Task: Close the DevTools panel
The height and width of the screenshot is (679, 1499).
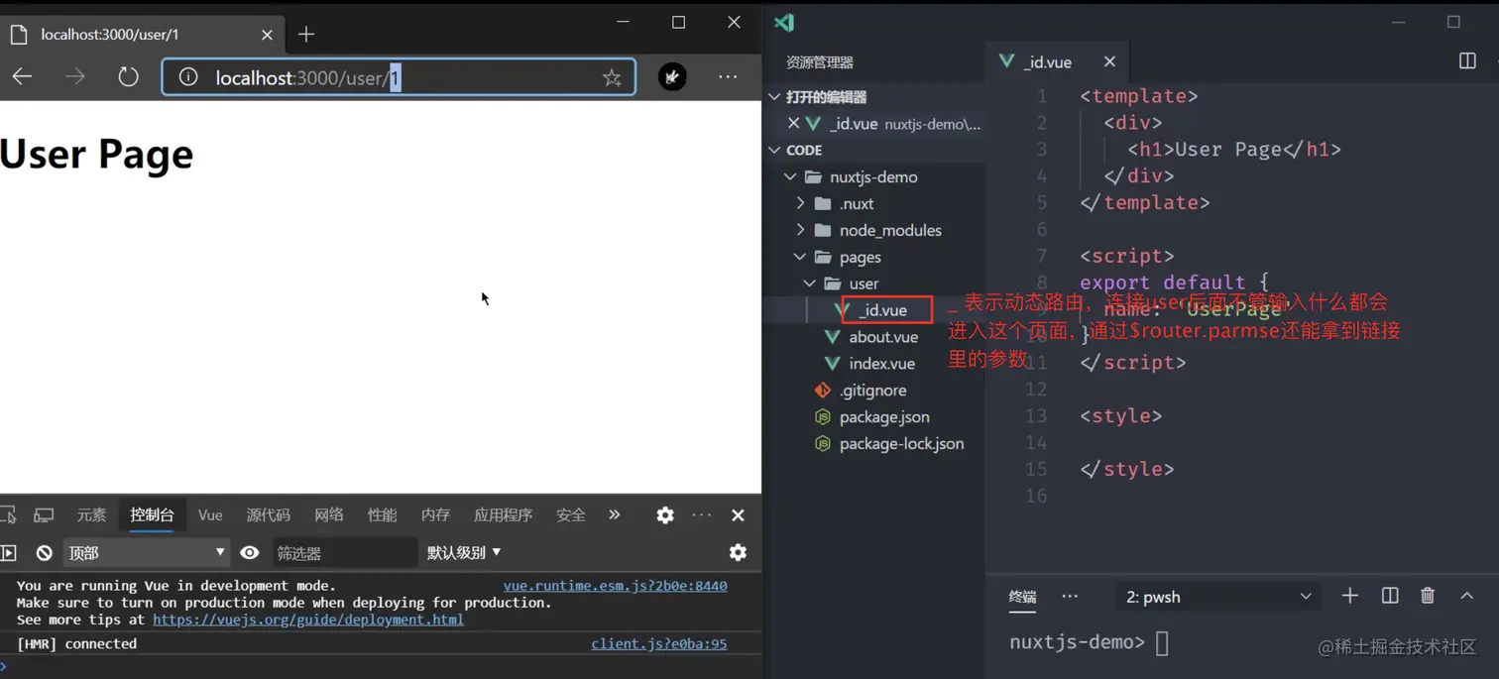Action: [x=738, y=514]
